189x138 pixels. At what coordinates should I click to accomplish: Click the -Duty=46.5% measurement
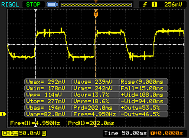tap(140, 114)
